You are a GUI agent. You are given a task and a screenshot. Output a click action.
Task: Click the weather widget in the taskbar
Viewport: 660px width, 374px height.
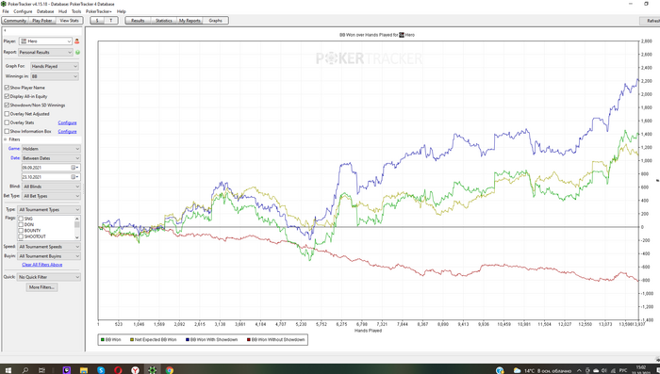click(x=542, y=370)
